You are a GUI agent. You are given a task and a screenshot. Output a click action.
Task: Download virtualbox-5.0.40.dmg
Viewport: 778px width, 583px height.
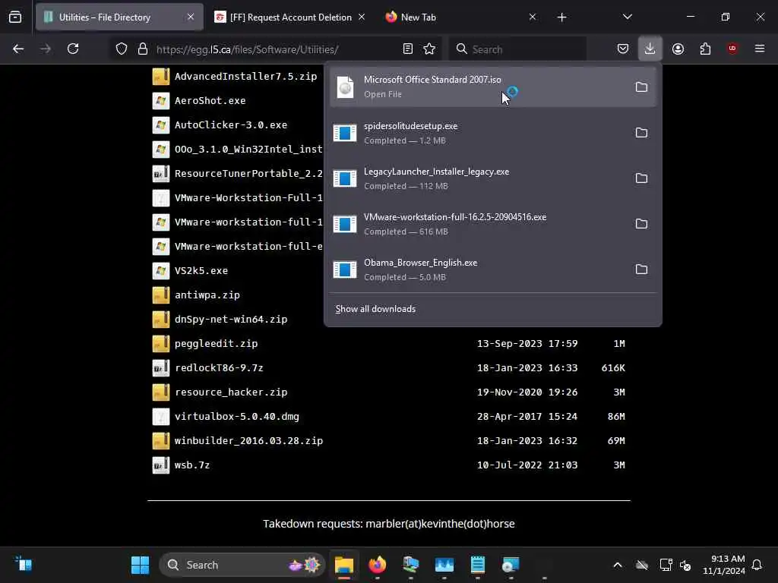coord(237,417)
